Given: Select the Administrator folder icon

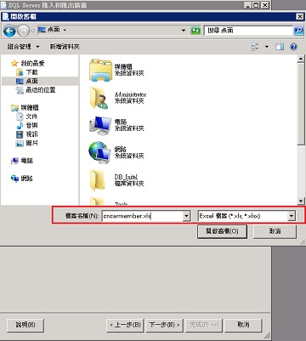Looking at the screenshot, I should pyautogui.click(x=99, y=98).
